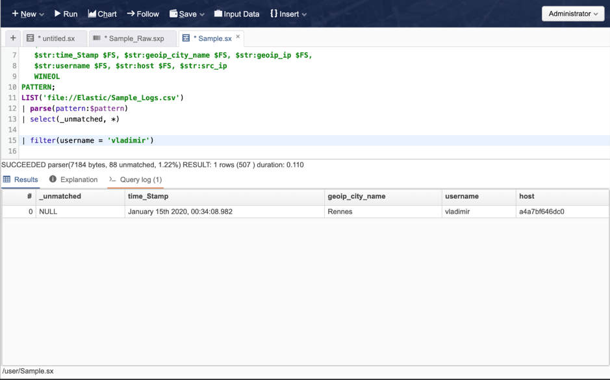
Task: Click the filter username line in editor
Action: [91, 140]
